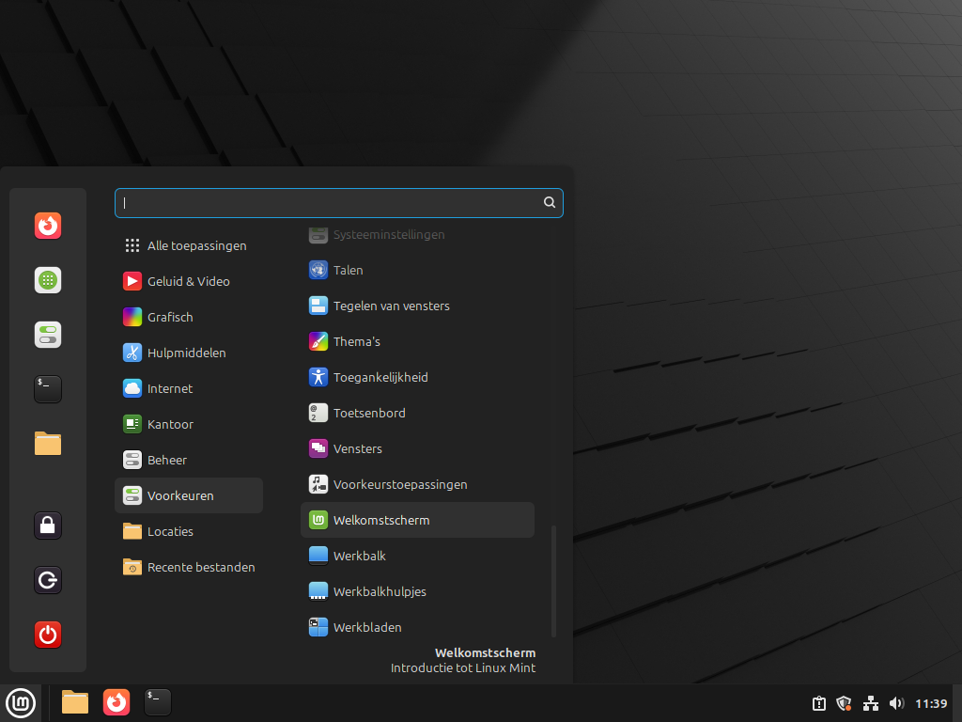962x722 pixels.
Task: Open the network connection tray icon
Action: (x=871, y=703)
